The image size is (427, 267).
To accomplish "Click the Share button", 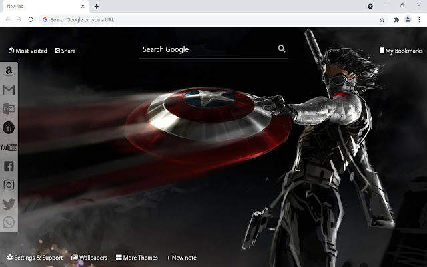I will click(65, 51).
